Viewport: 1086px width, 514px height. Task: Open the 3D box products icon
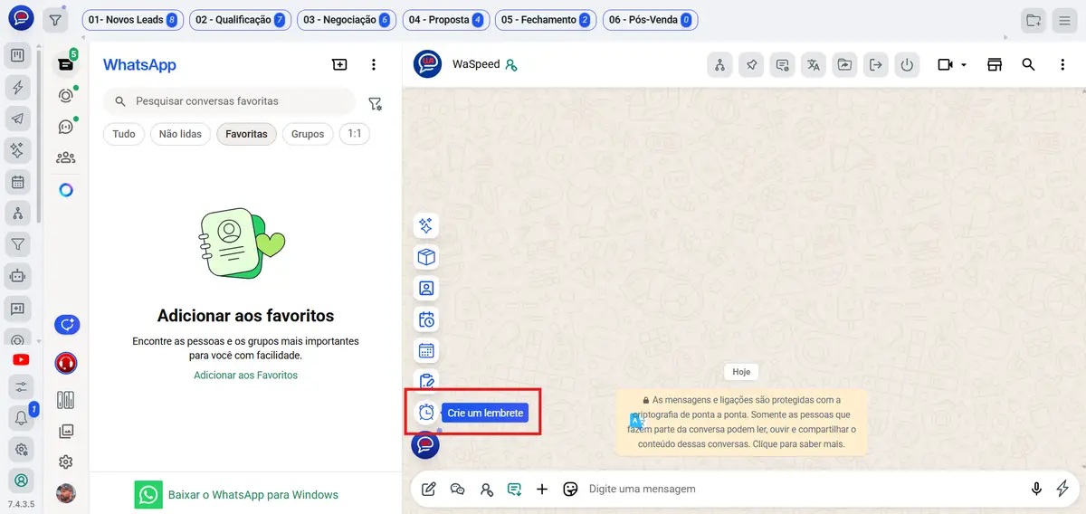[x=426, y=258]
